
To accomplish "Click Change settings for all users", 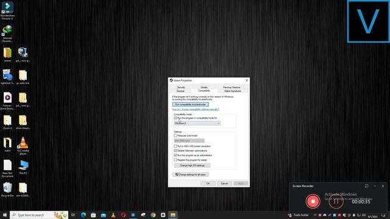I will point(191,175).
